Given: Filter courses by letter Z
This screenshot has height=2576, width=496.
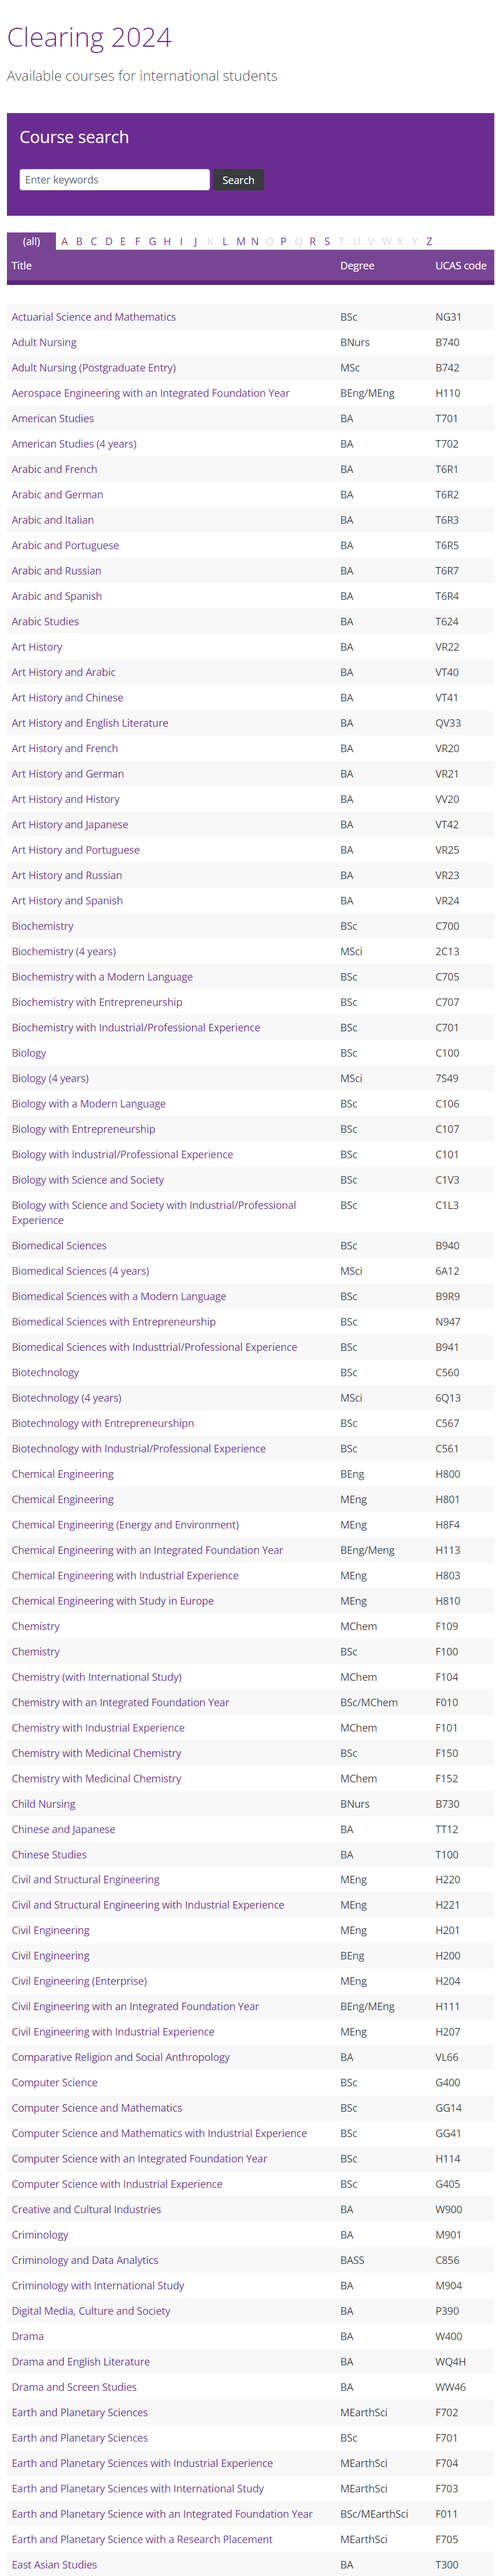Looking at the screenshot, I should (x=429, y=241).
